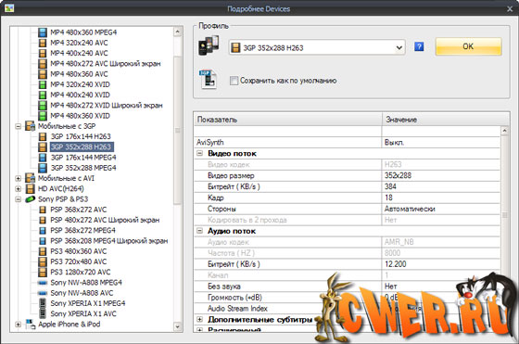The image size is (519, 344).
Task: Open the 3GP 352x288 H263 profile dropdown
Action: (399, 47)
